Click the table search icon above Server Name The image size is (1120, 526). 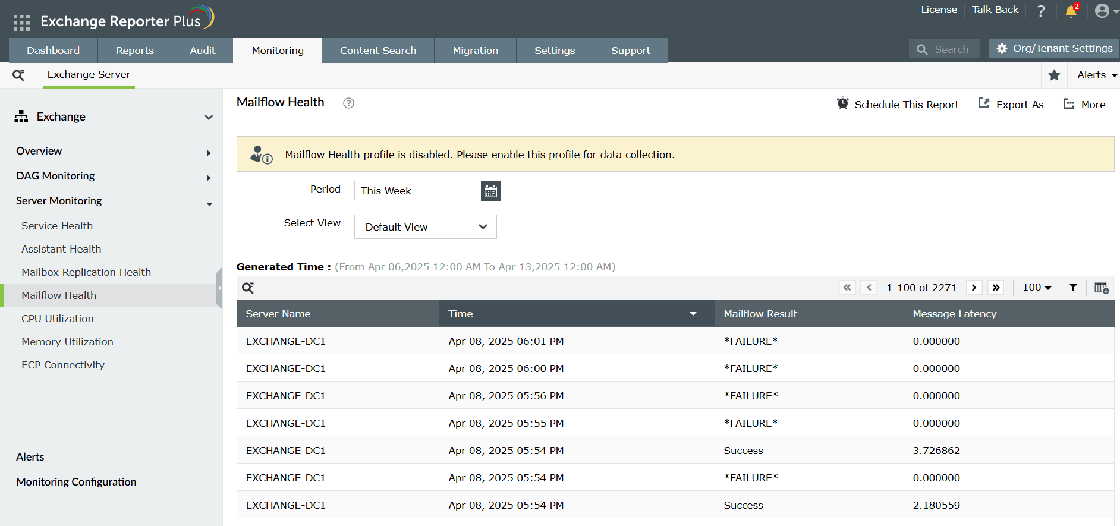point(248,288)
